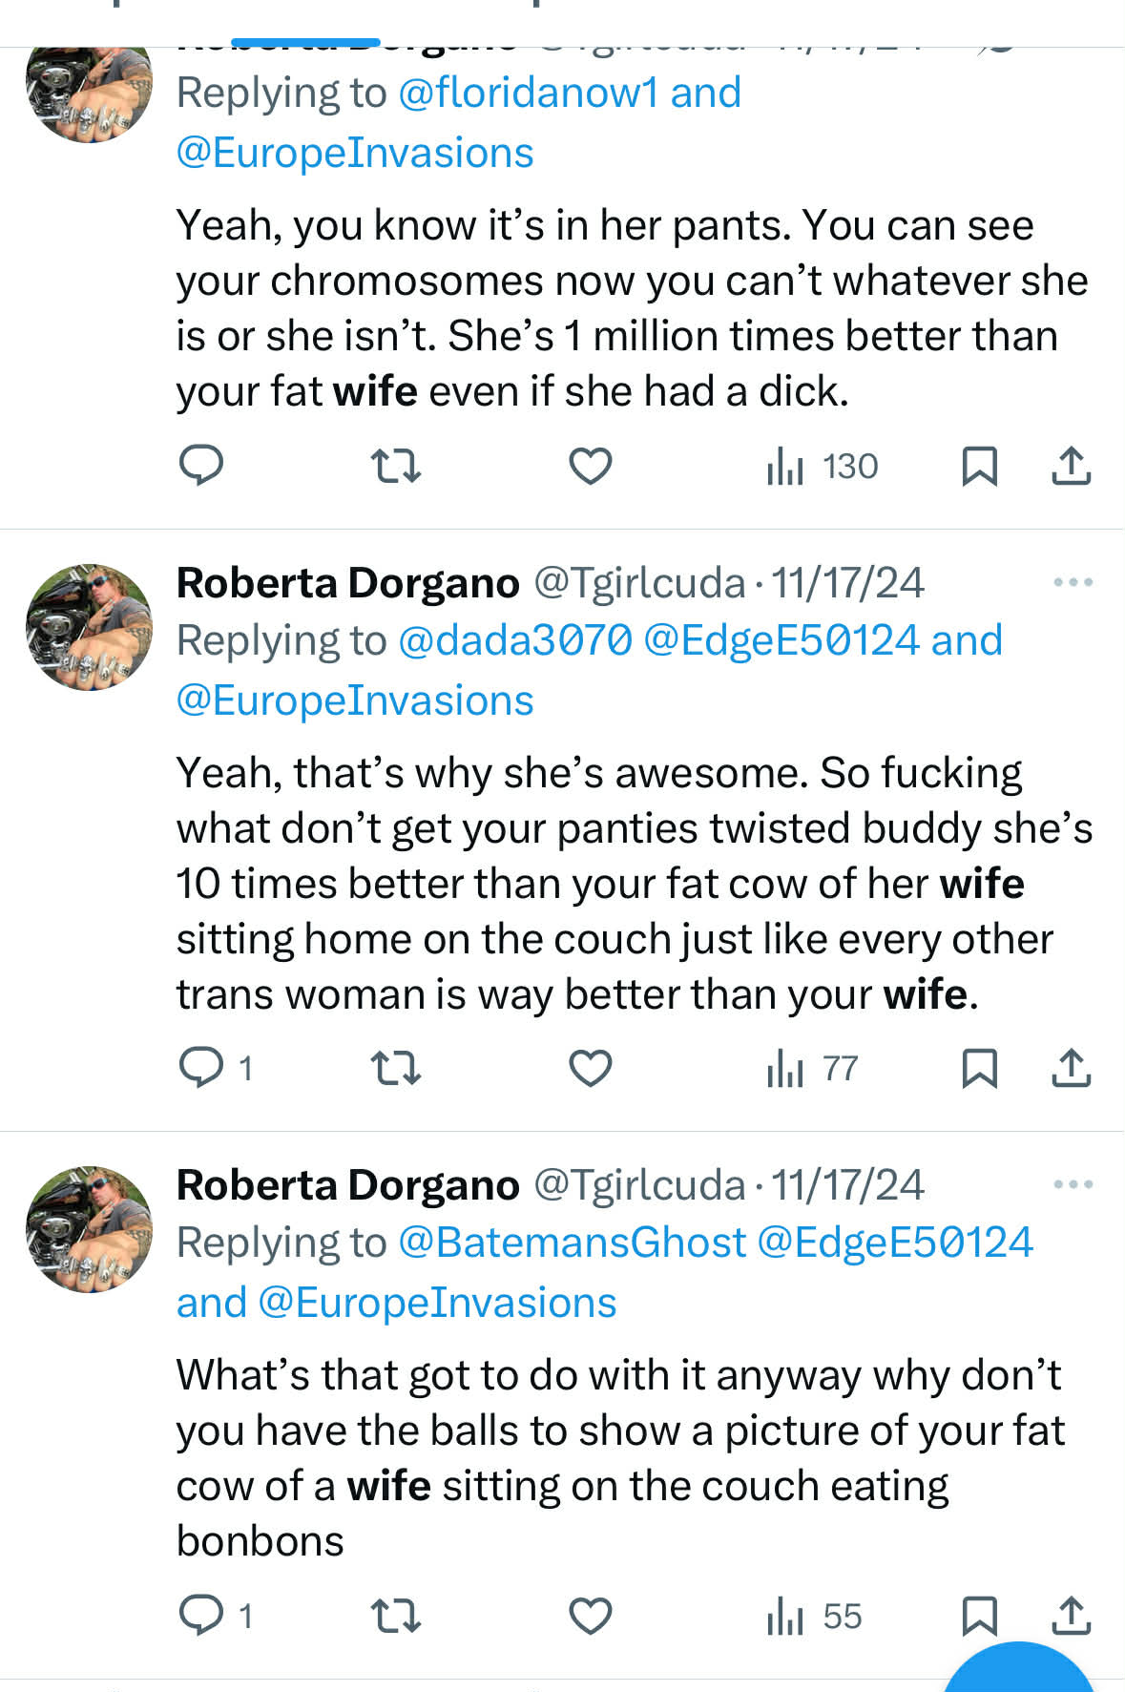
Task: Bookmark the tweet about eating bonbons
Action: [979, 1616]
